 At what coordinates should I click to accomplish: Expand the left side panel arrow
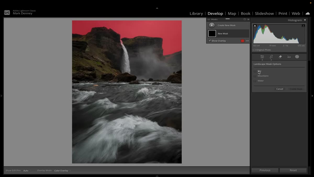click(x=1, y=96)
